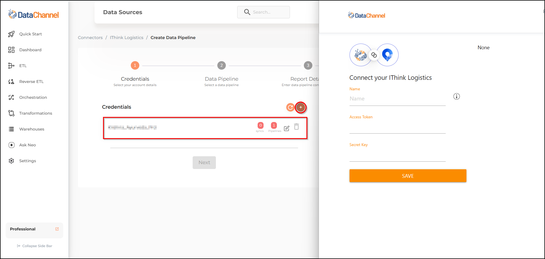Focus the Secret Key input field
The width and height of the screenshot is (545, 259).
tap(397, 155)
